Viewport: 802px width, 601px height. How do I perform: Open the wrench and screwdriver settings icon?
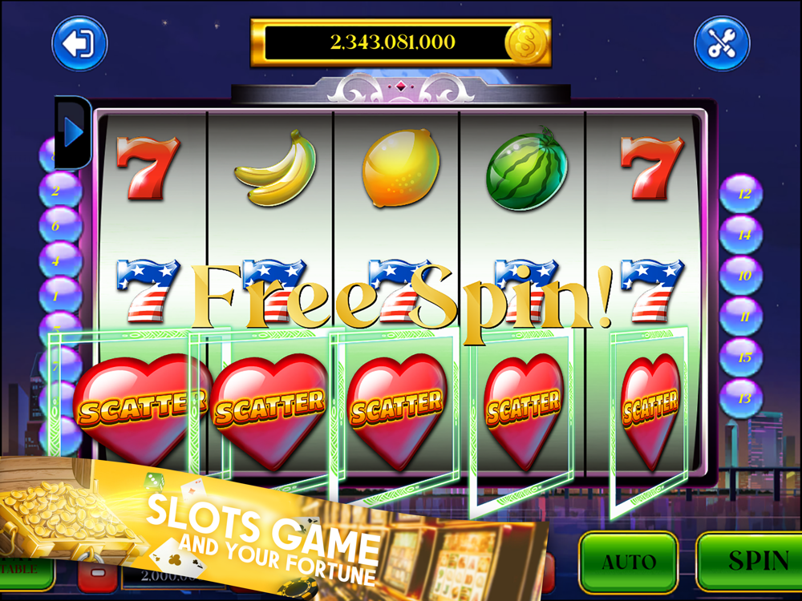722,43
